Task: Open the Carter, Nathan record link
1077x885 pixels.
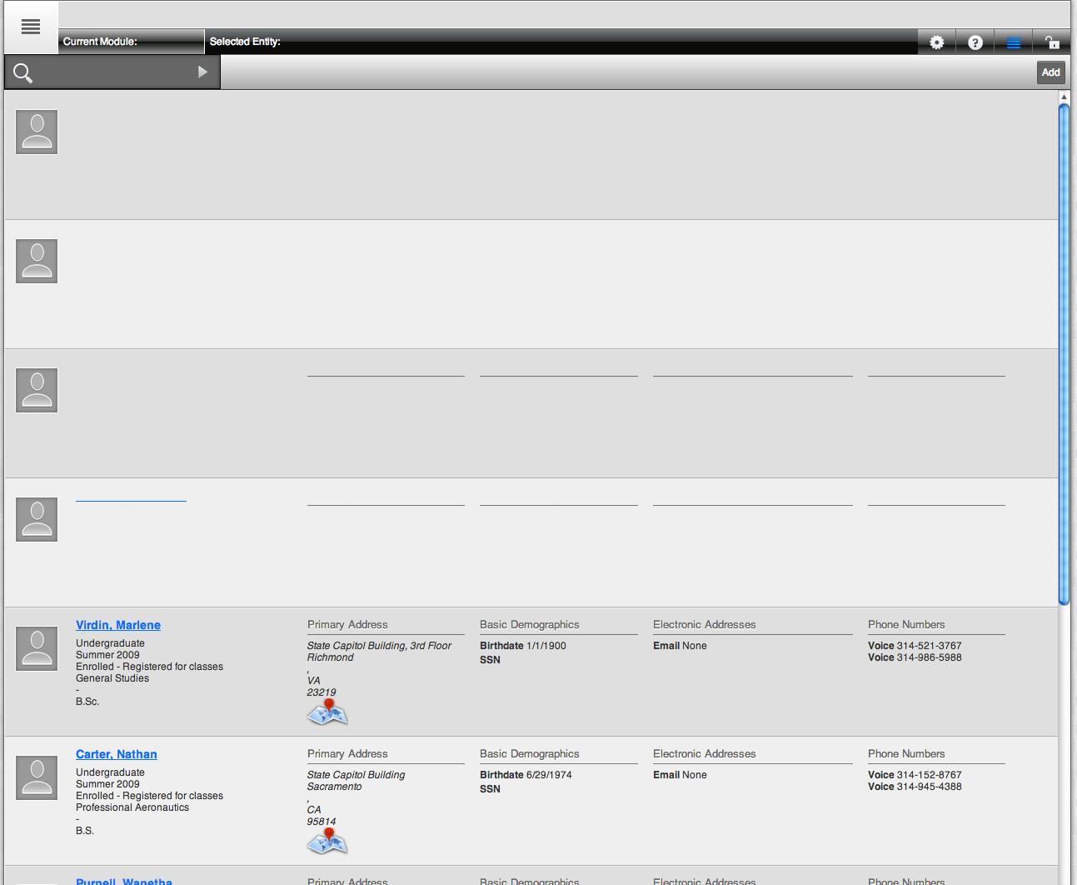Action: [x=117, y=754]
